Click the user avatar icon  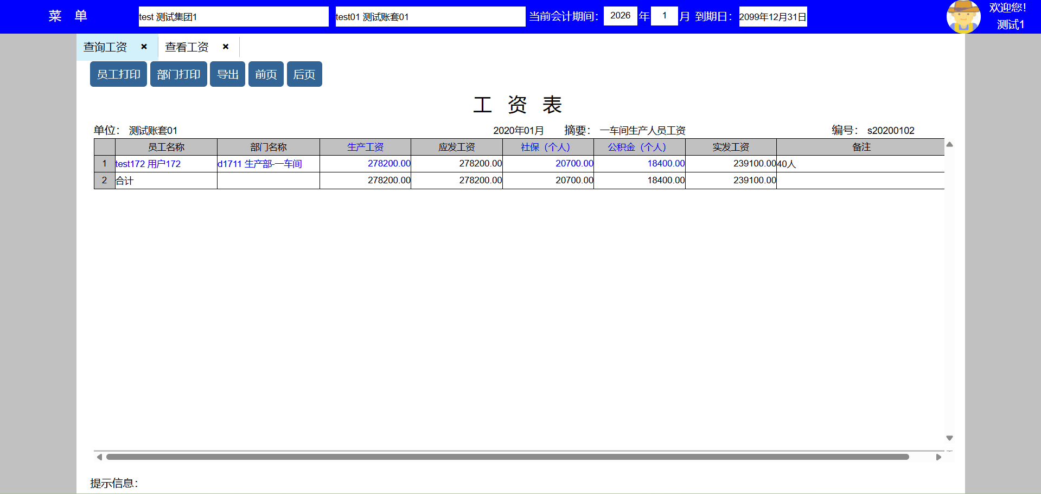[963, 17]
